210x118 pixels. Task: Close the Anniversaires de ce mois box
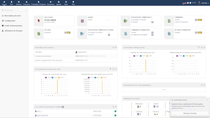[204, 85]
